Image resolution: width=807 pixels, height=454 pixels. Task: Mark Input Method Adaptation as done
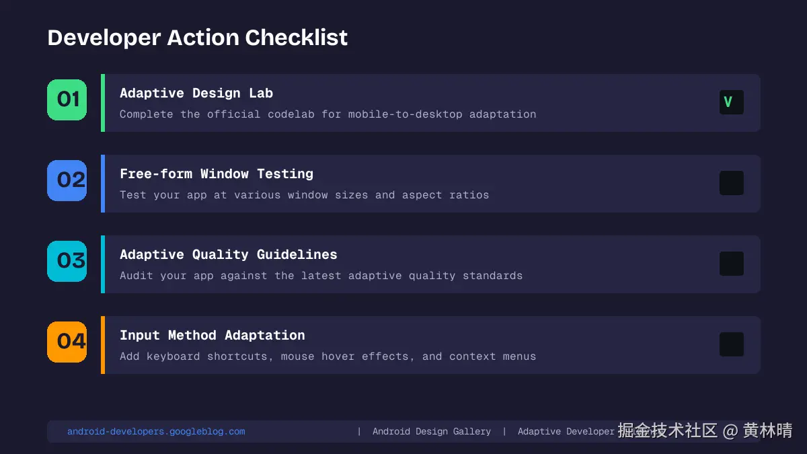click(731, 344)
